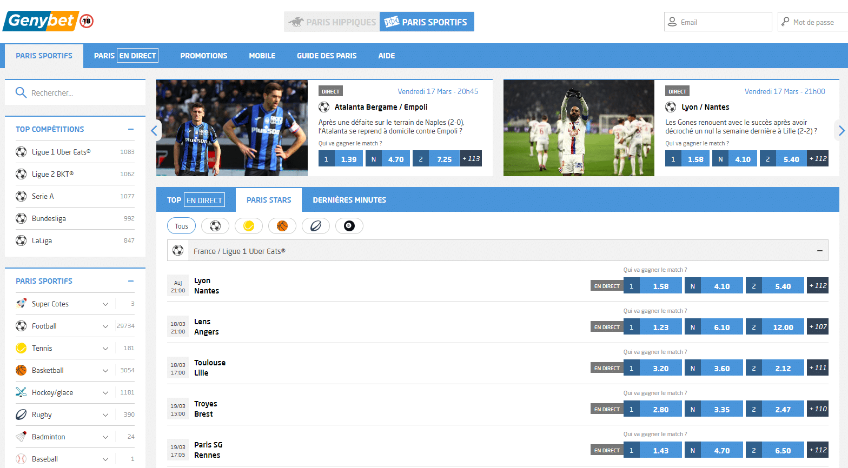Filter by basketball icon
Screen dimensions: 848x468
[x=282, y=226]
